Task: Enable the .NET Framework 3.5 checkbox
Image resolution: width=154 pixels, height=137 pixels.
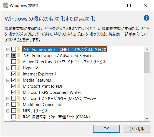Action: click(14, 49)
